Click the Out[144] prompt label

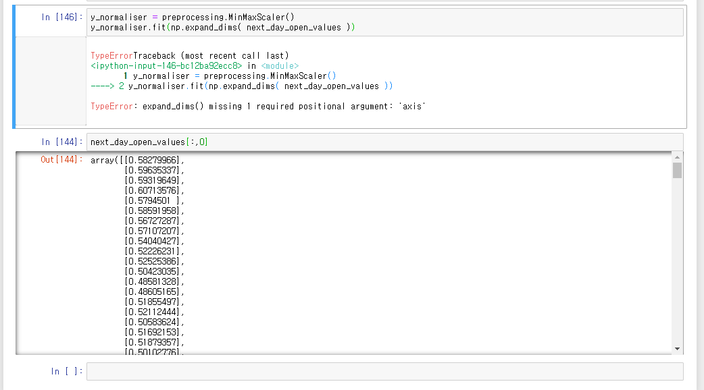pos(61,160)
